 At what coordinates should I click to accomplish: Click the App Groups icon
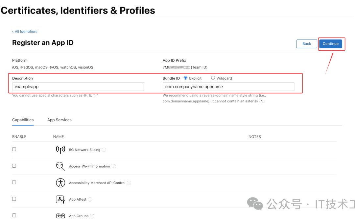pyautogui.click(x=60, y=216)
